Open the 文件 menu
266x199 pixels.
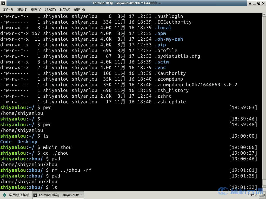(x=8, y=9)
